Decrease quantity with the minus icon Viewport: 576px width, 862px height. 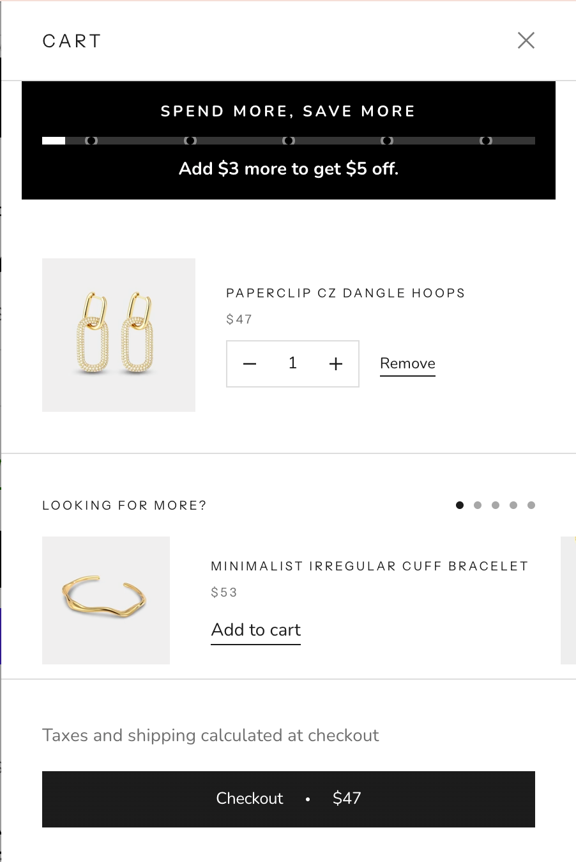(250, 364)
